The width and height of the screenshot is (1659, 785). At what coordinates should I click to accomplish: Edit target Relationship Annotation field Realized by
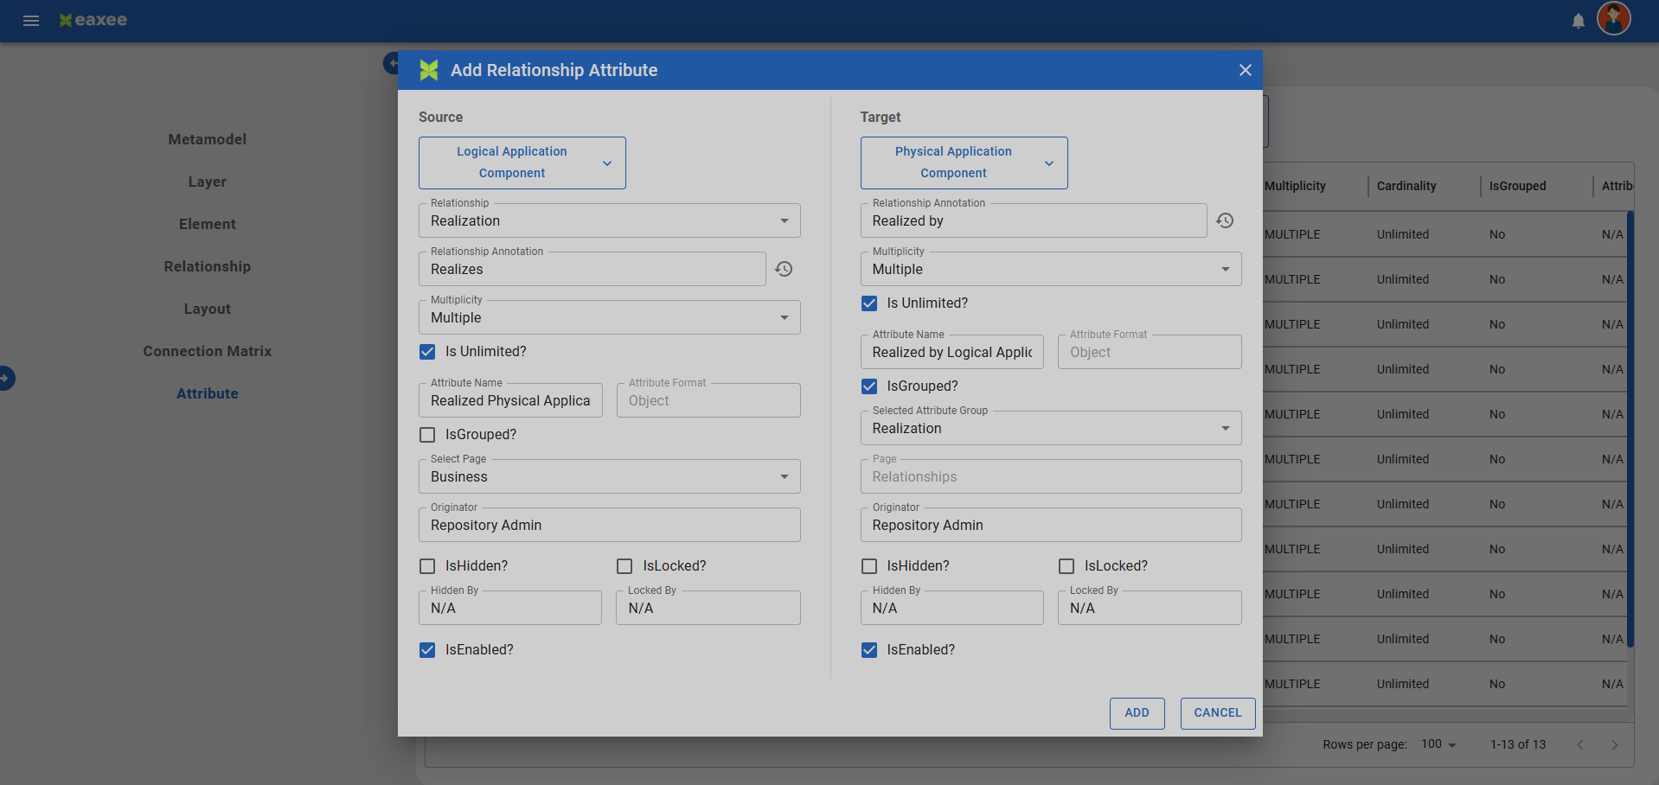tap(1034, 220)
